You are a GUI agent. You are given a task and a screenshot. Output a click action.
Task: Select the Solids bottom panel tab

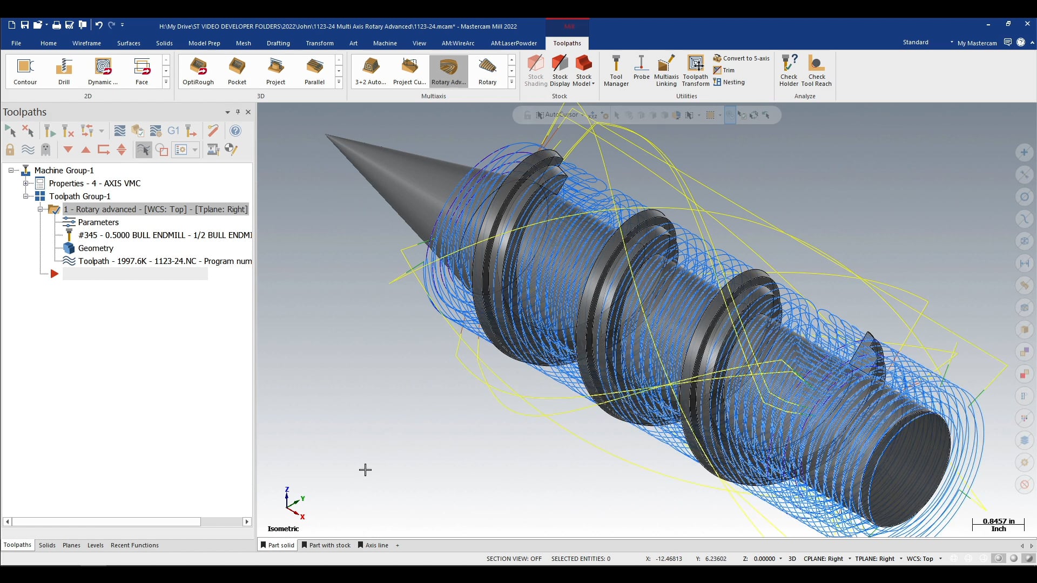click(46, 545)
